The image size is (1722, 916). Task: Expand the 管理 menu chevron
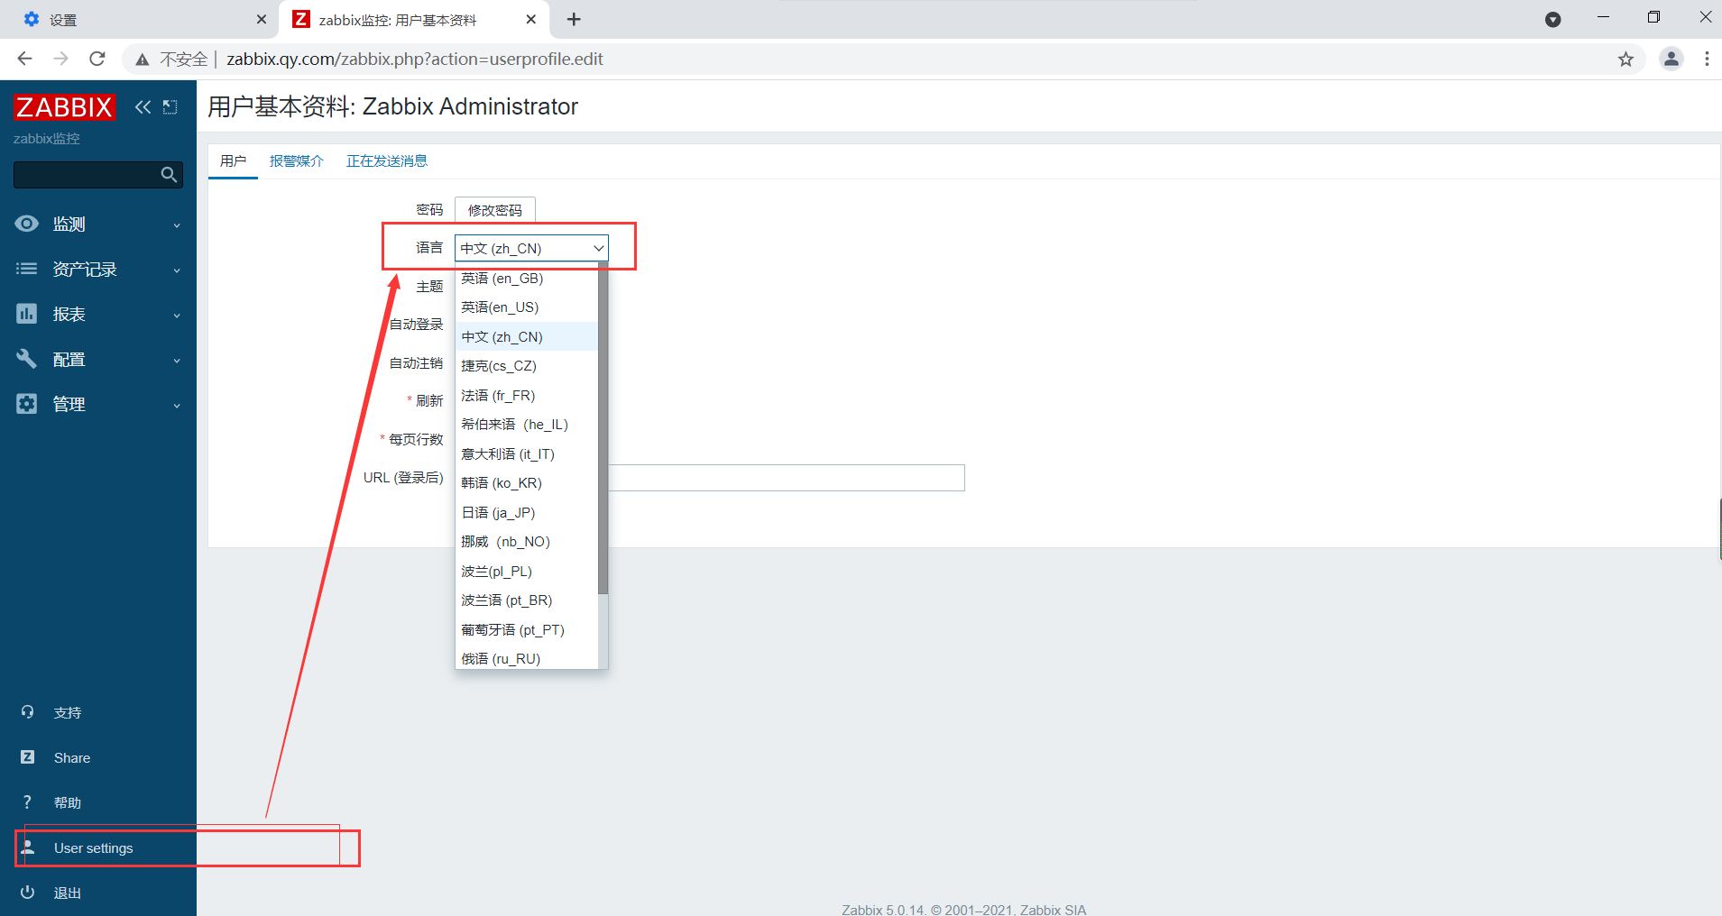[x=177, y=406]
